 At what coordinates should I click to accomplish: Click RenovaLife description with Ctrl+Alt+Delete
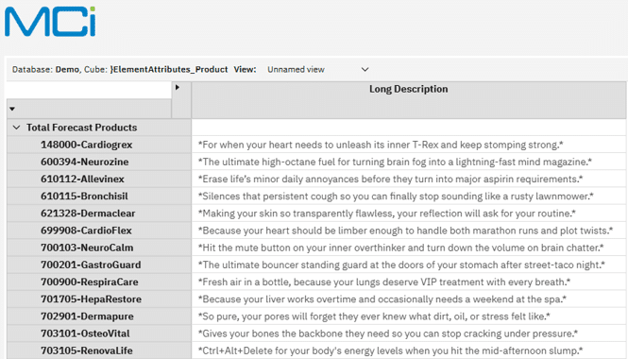pyautogui.click(x=391, y=350)
